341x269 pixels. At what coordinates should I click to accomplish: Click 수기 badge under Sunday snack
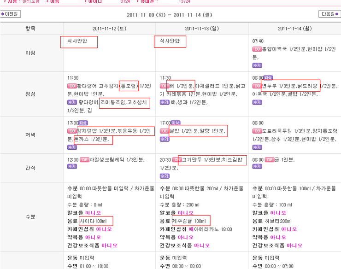click(165, 176)
